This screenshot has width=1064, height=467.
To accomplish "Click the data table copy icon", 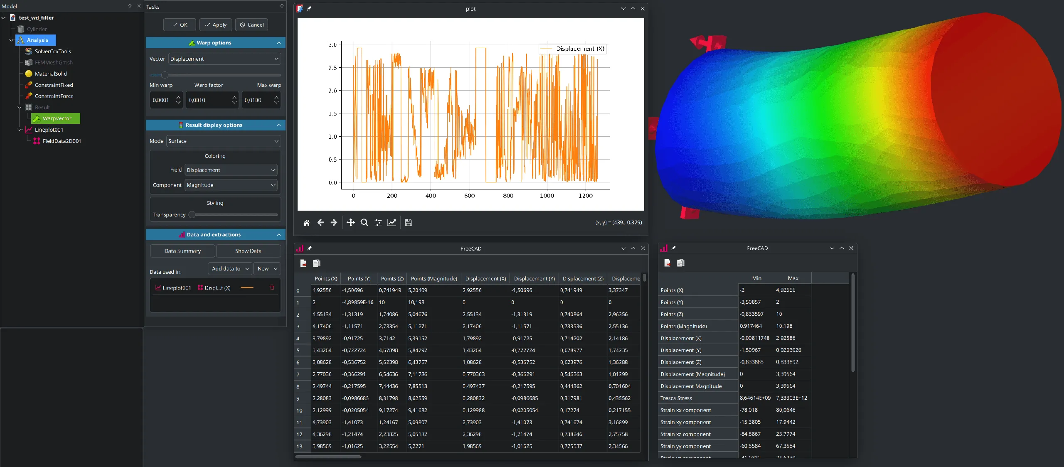I will coord(317,263).
